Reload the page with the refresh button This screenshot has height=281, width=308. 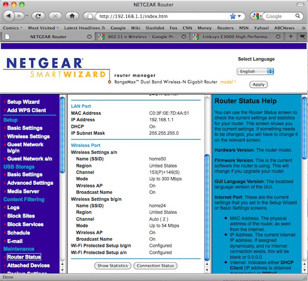click(x=38, y=16)
